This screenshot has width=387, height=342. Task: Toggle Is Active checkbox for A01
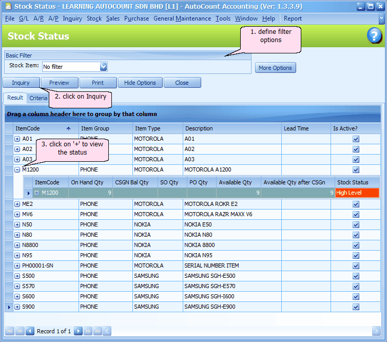(356, 139)
